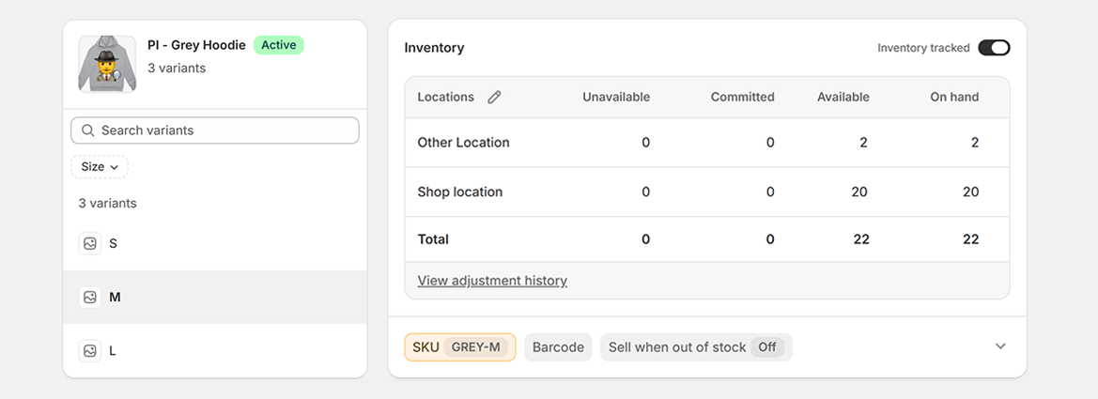
Task: Click the image placeholder icon for variant M
Action: [89, 297]
